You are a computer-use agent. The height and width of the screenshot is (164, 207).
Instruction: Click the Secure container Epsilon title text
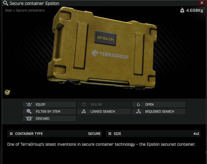[x=34, y=3]
